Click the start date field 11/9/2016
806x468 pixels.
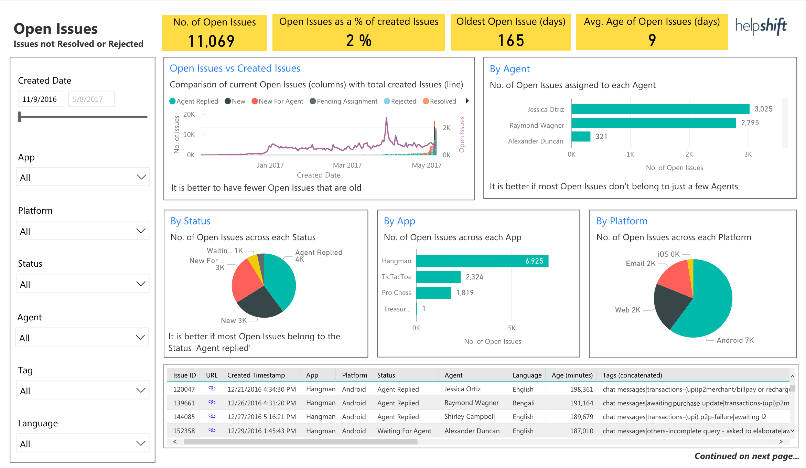pos(41,99)
